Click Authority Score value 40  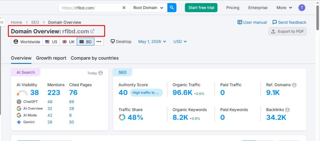point(123,93)
